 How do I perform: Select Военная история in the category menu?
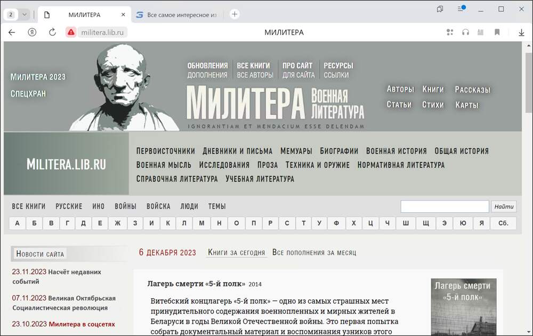[x=396, y=151]
